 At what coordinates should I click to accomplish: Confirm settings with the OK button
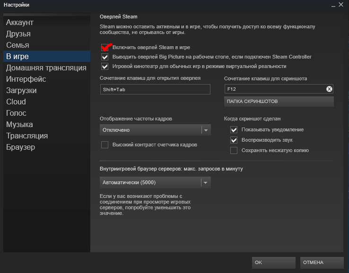[x=274, y=262]
